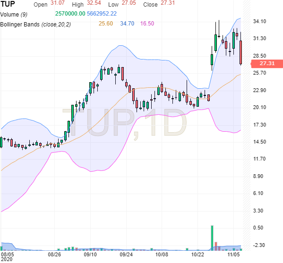Image resolution: width=283 pixels, height=263 pixels.
Task: Click the 31.30 price axis label
Action: coord(259,38)
